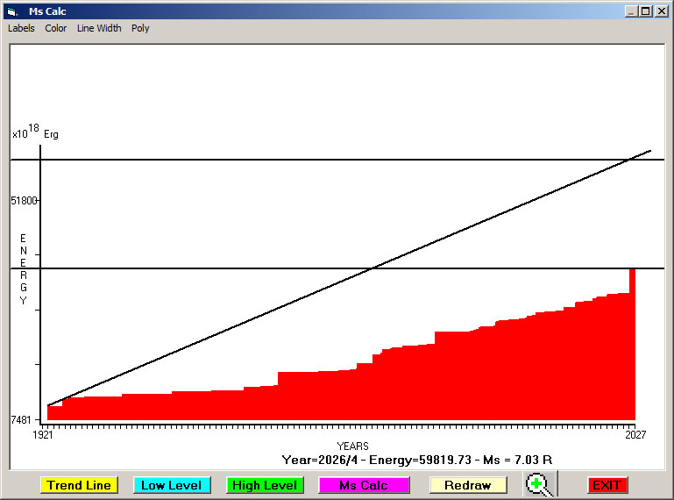The width and height of the screenshot is (674, 500).
Task: Click the 51800 energy axis label
Action: pos(24,201)
